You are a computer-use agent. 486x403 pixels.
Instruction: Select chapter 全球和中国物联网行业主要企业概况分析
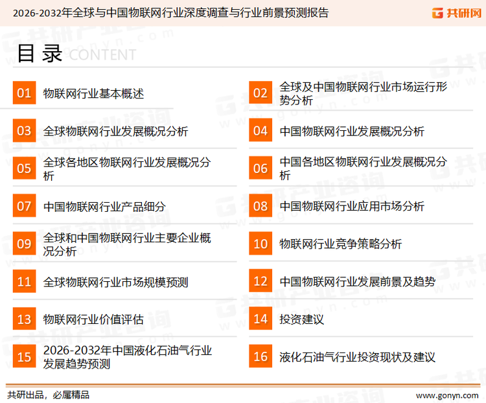pos(127,244)
